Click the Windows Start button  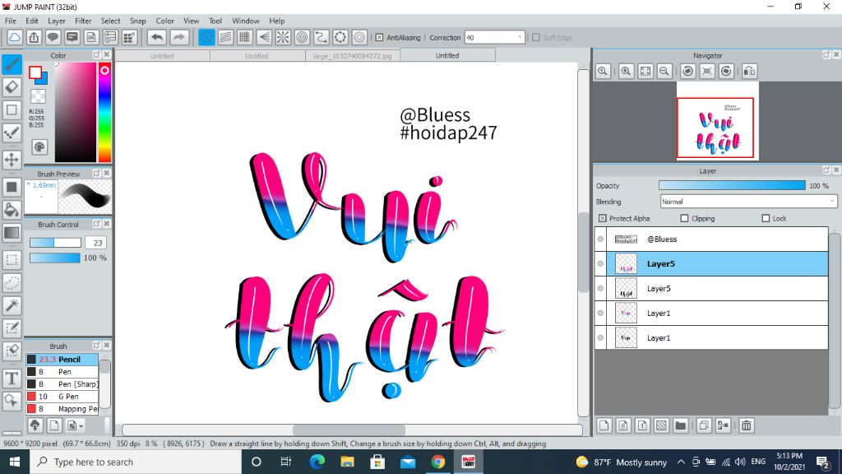coord(15,462)
